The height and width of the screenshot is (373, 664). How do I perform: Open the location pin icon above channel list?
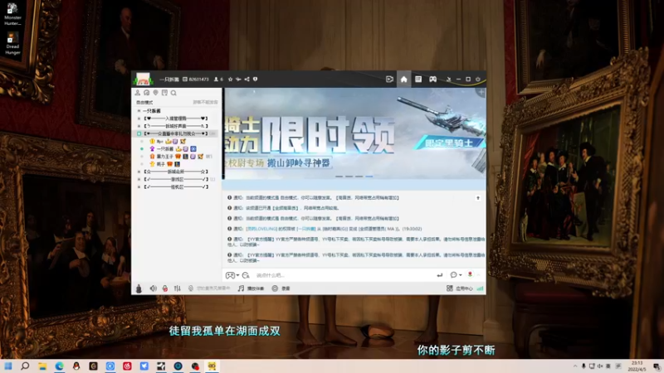[155, 93]
